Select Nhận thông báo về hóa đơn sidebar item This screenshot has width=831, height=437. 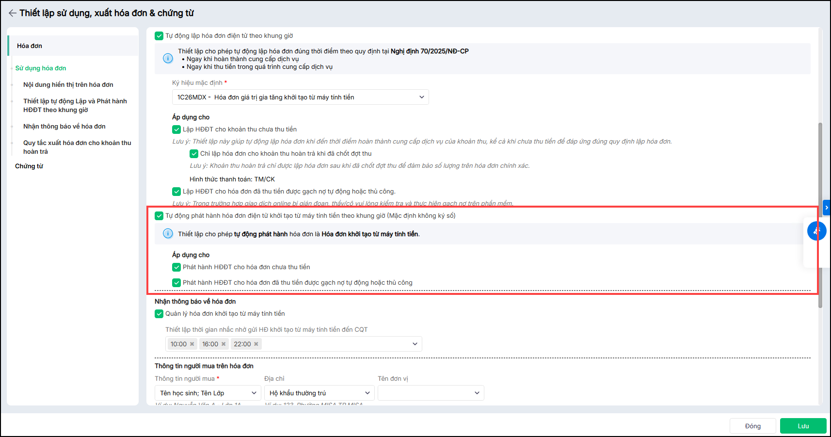(x=64, y=127)
